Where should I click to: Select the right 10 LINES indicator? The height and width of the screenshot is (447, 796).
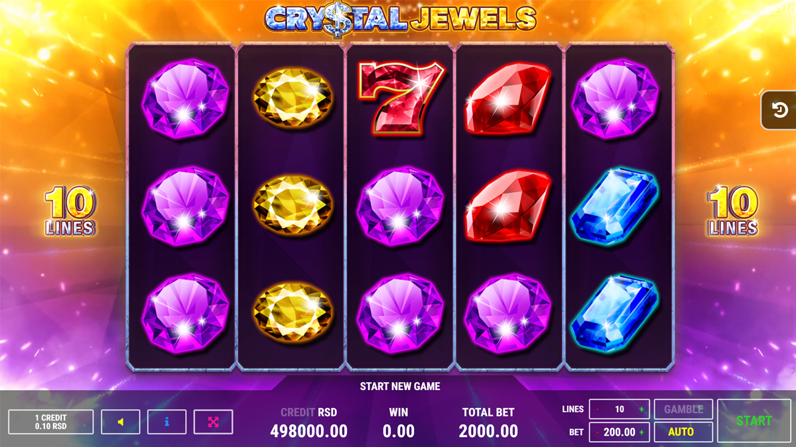[732, 211]
